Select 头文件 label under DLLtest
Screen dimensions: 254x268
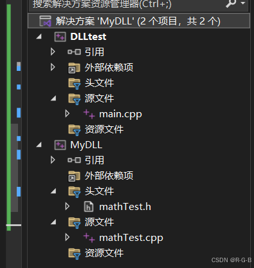(x=99, y=83)
